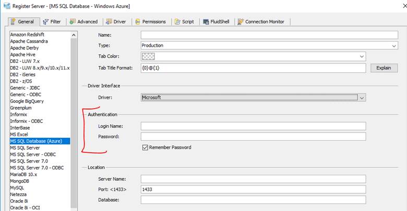This screenshot has height=211, width=407.
Task: Click the Register Server window title icon
Action: click(x=7, y=6)
